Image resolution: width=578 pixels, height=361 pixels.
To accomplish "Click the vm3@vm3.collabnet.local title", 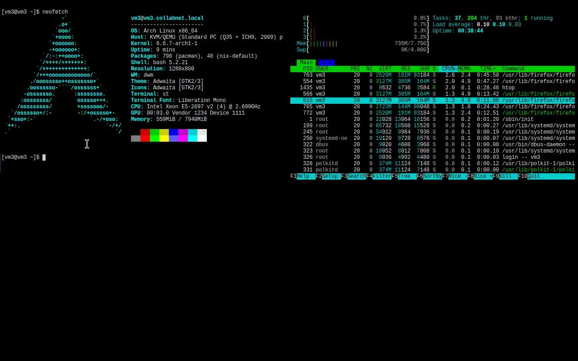I will (167, 18).
